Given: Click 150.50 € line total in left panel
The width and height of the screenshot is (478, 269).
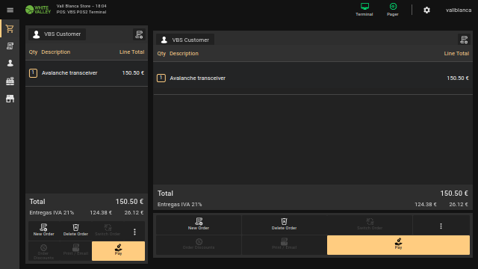Looking at the screenshot, I should 133,73.
